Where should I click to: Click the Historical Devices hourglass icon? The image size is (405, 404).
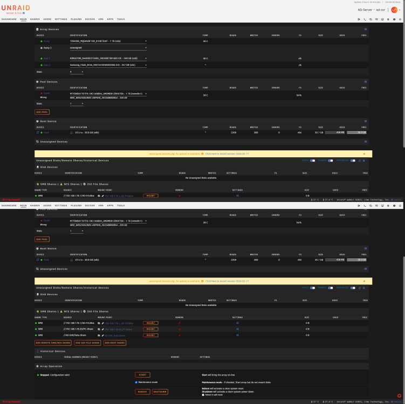37,351
